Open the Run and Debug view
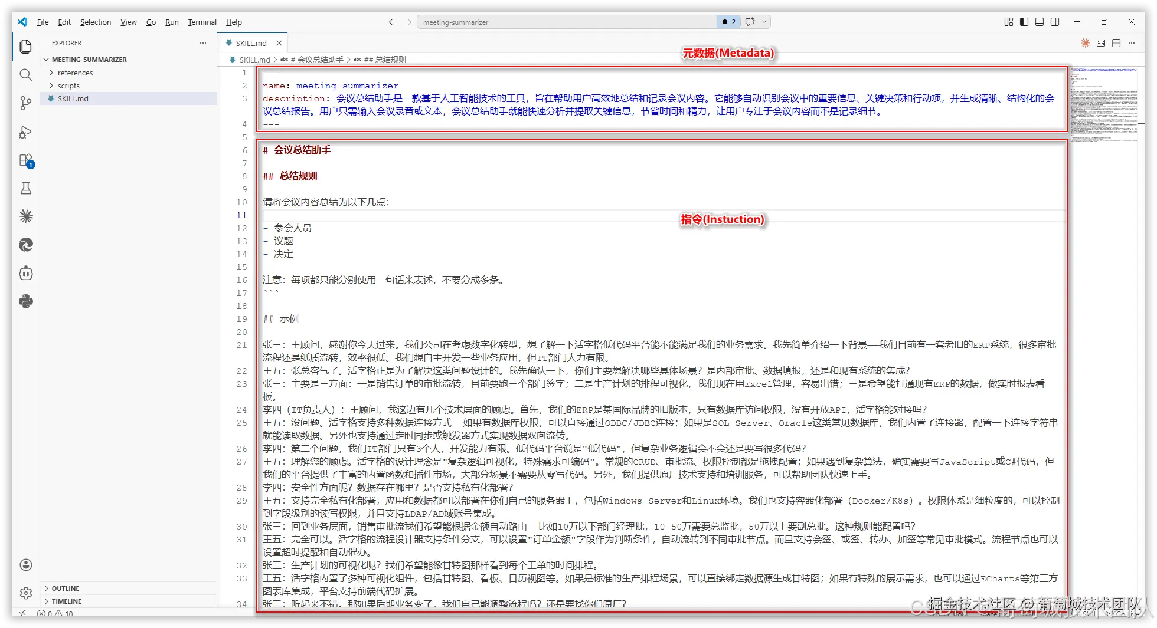1157x628 pixels. pyautogui.click(x=25, y=132)
